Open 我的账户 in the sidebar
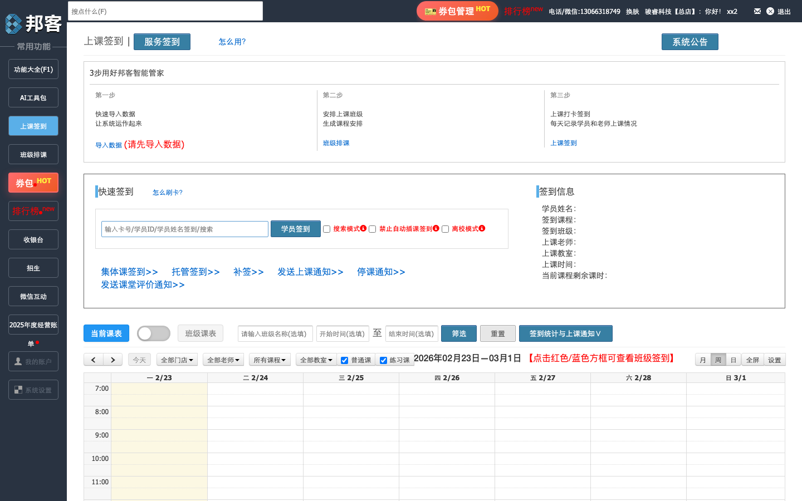 click(x=33, y=361)
